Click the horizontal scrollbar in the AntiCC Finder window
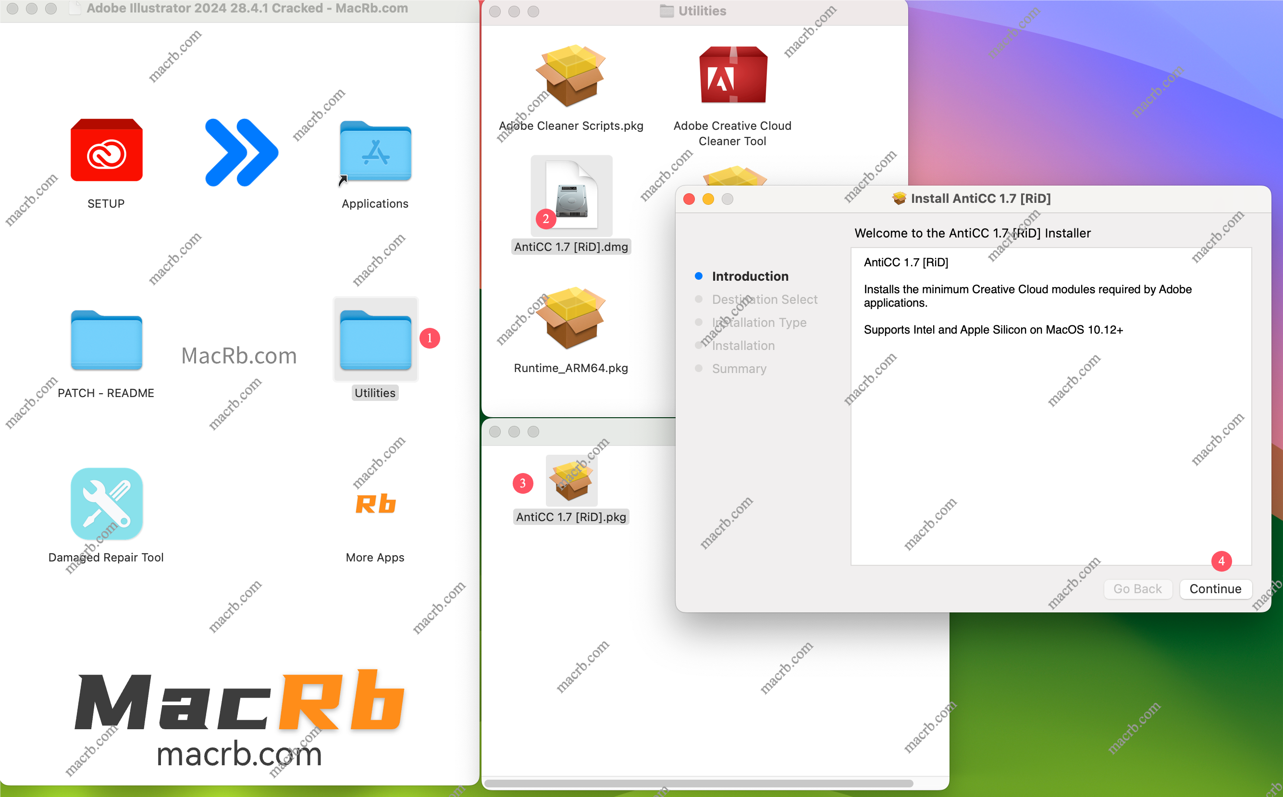Image resolution: width=1283 pixels, height=797 pixels. 698,784
